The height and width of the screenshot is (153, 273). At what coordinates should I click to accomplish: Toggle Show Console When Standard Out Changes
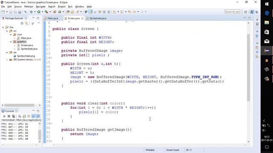34,116
